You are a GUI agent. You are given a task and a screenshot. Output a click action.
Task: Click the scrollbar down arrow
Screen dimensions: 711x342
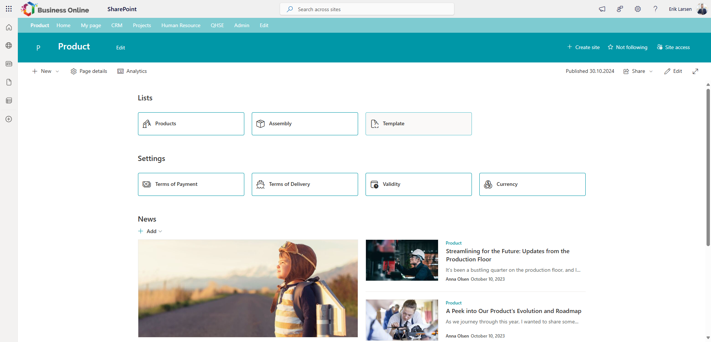(x=708, y=338)
